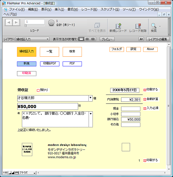Open the レイアウト dropdown showing 領収証入力

pos(32,39)
